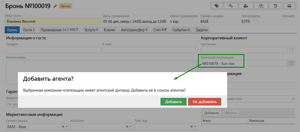Image resolution: width=300 pixels, height=132 pixels.
Task: Click the E-mail input field
Action: 150,50
